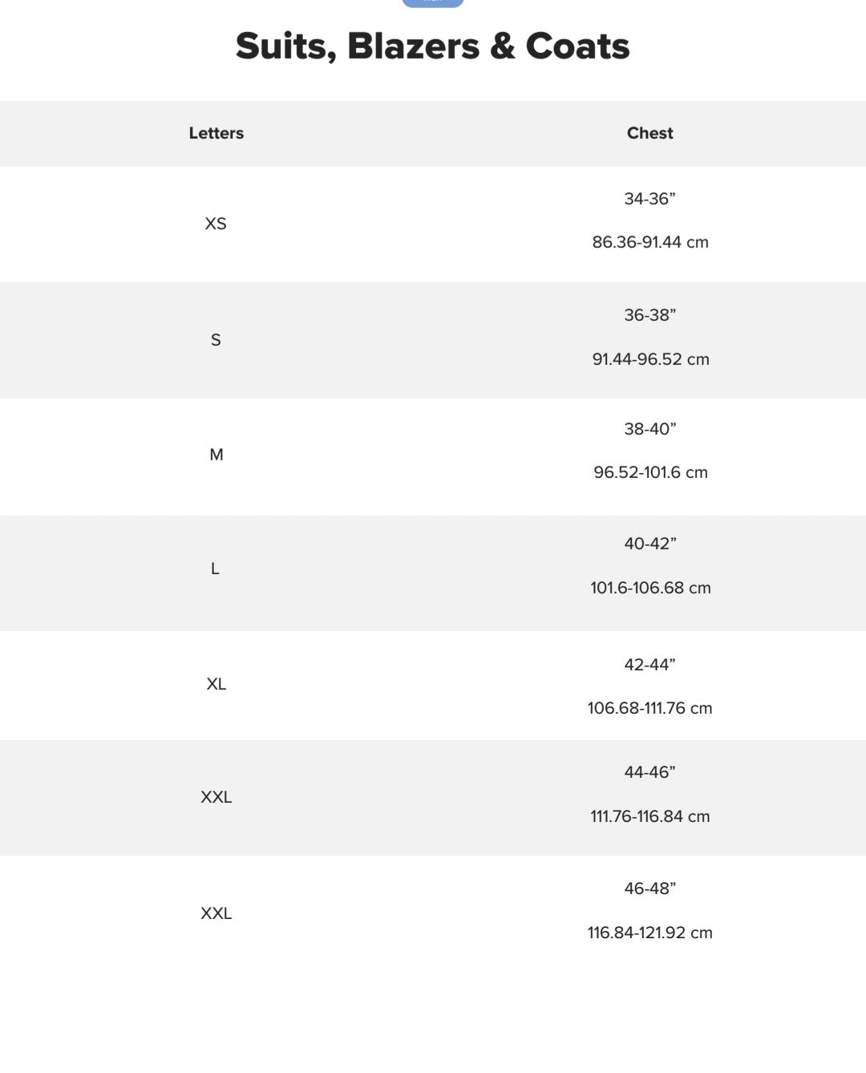Screen dimensions: 866x1073
Task: Select XXL label in the 46-48” row
Action: (x=216, y=913)
